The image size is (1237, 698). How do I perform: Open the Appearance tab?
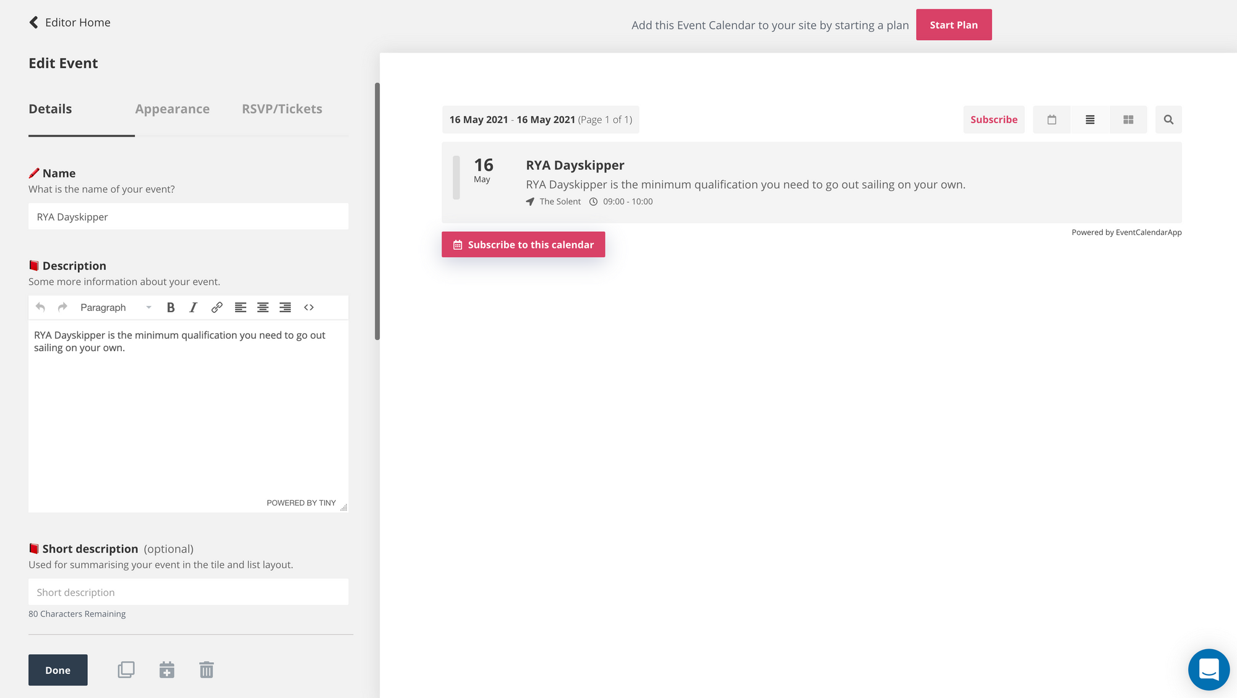[172, 109]
